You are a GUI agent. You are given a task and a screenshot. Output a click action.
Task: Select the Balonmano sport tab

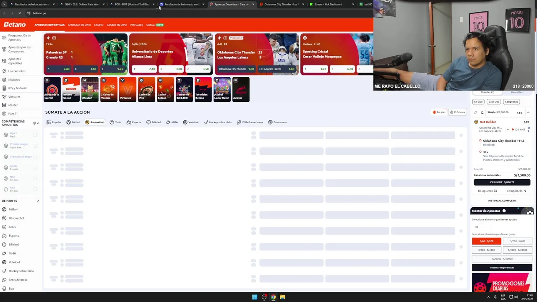(x=277, y=122)
